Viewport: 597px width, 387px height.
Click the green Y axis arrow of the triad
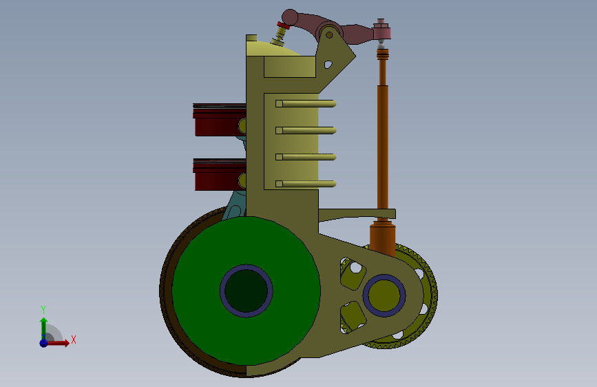click(44, 328)
